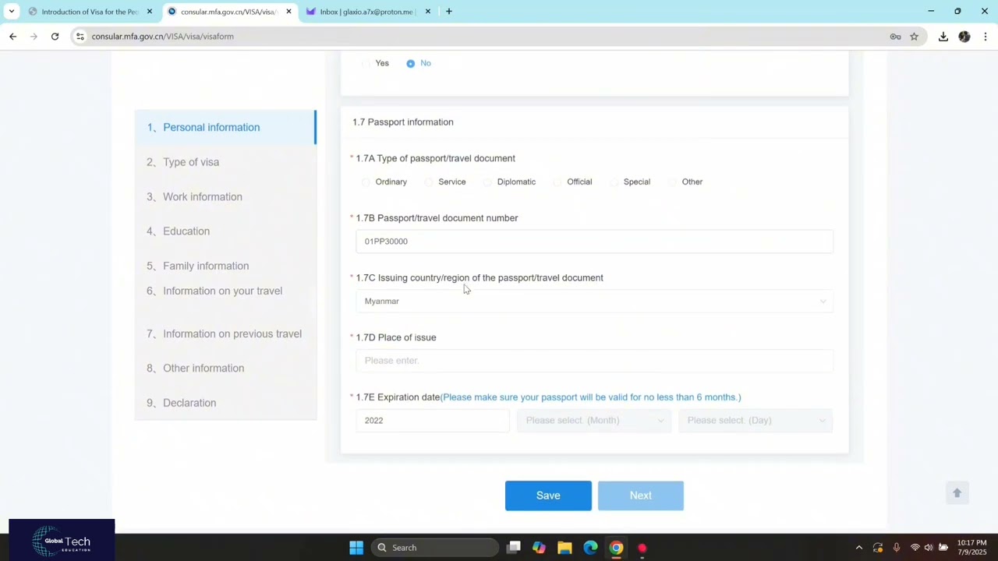The width and height of the screenshot is (998, 561).
Task: Open the Wi-Fi network tray icon
Action: 915,548
